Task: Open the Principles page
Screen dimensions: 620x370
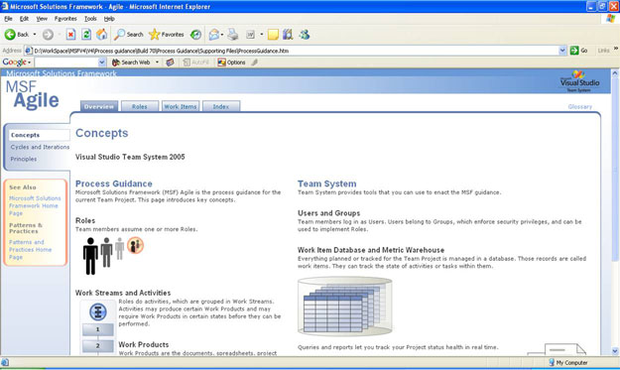Action: pyautogui.click(x=24, y=159)
